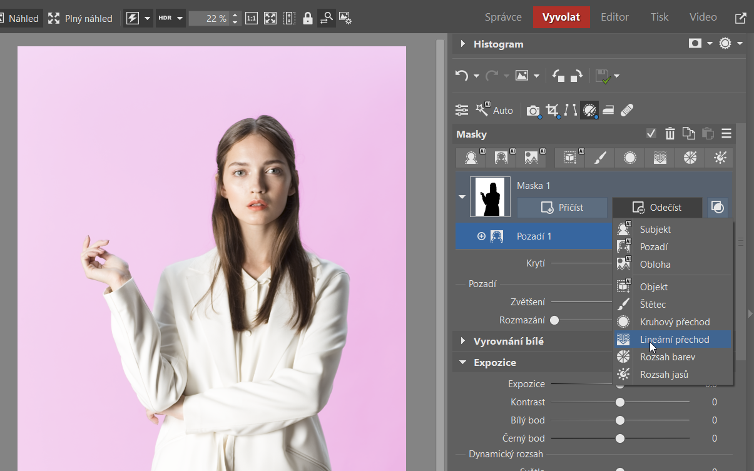The width and height of the screenshot is (754, 471).
Task: Click the Maska 1 thumbnail
Action: point(490,196)
